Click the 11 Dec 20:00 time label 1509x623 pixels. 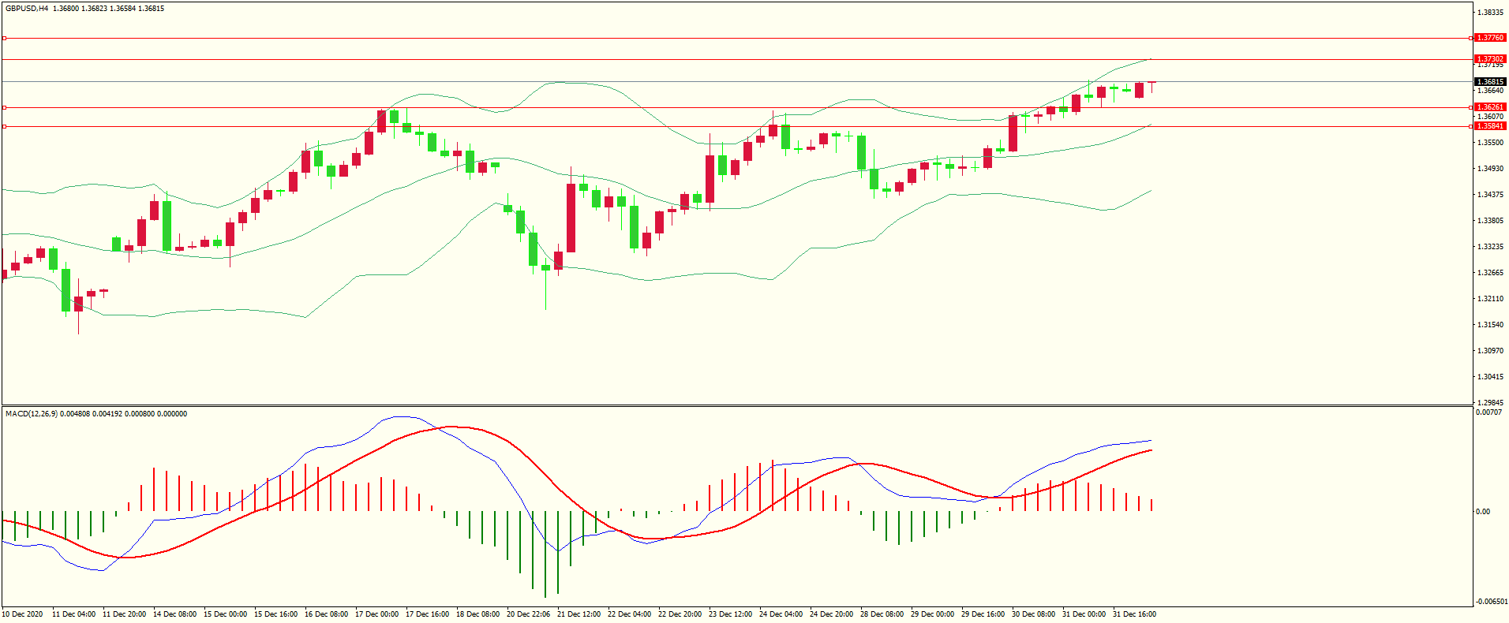pyautogui.click(x=124, y=614)
